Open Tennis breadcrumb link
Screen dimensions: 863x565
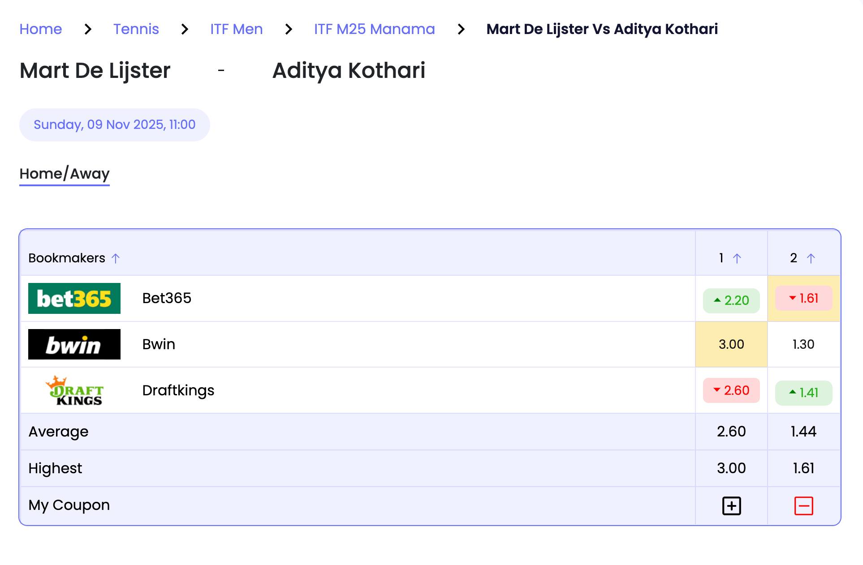tap(136, 29)
